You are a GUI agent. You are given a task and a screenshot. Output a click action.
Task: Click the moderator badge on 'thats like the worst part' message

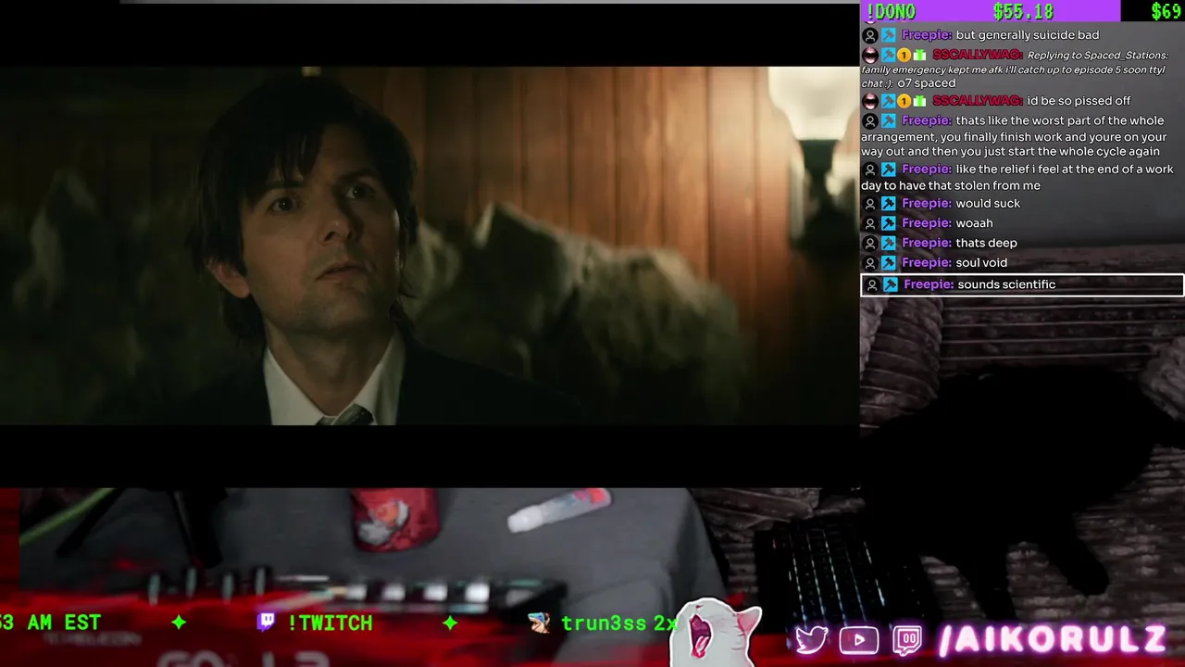889,121
